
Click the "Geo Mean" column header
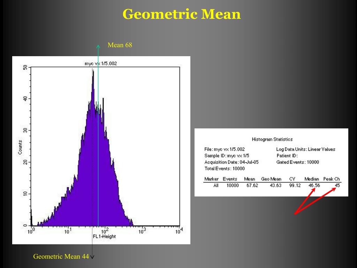click(271, 179)
